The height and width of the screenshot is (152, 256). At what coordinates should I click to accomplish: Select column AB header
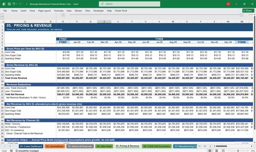(242, 22)
